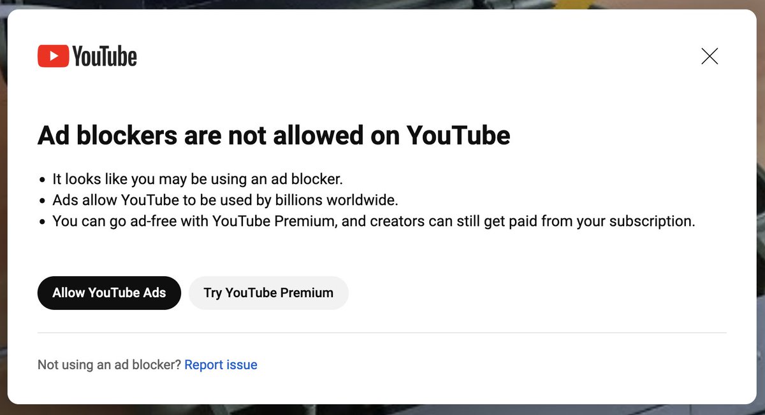The width and height of the screenshot is (765, 415).
Task: Open the Report issue link
Action: [x=221, y=365]
